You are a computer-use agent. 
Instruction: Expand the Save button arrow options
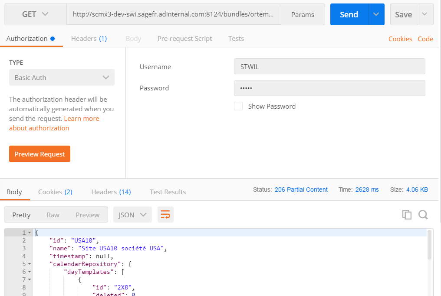[425, 14]
